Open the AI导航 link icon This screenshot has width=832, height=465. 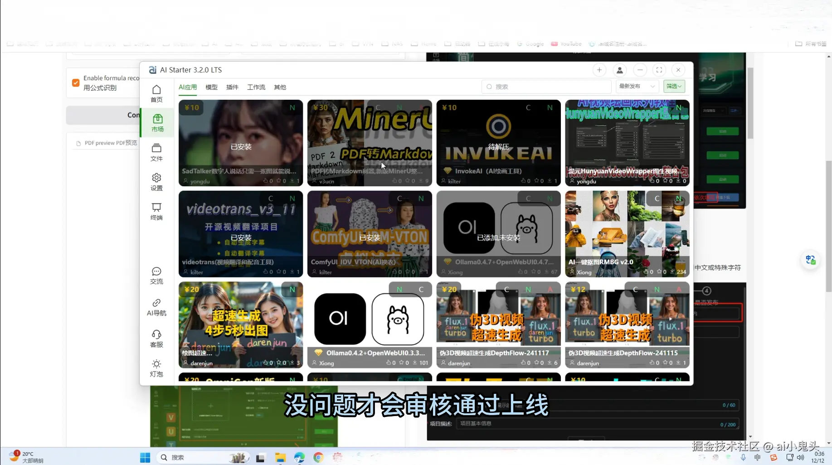coord(156,307)
